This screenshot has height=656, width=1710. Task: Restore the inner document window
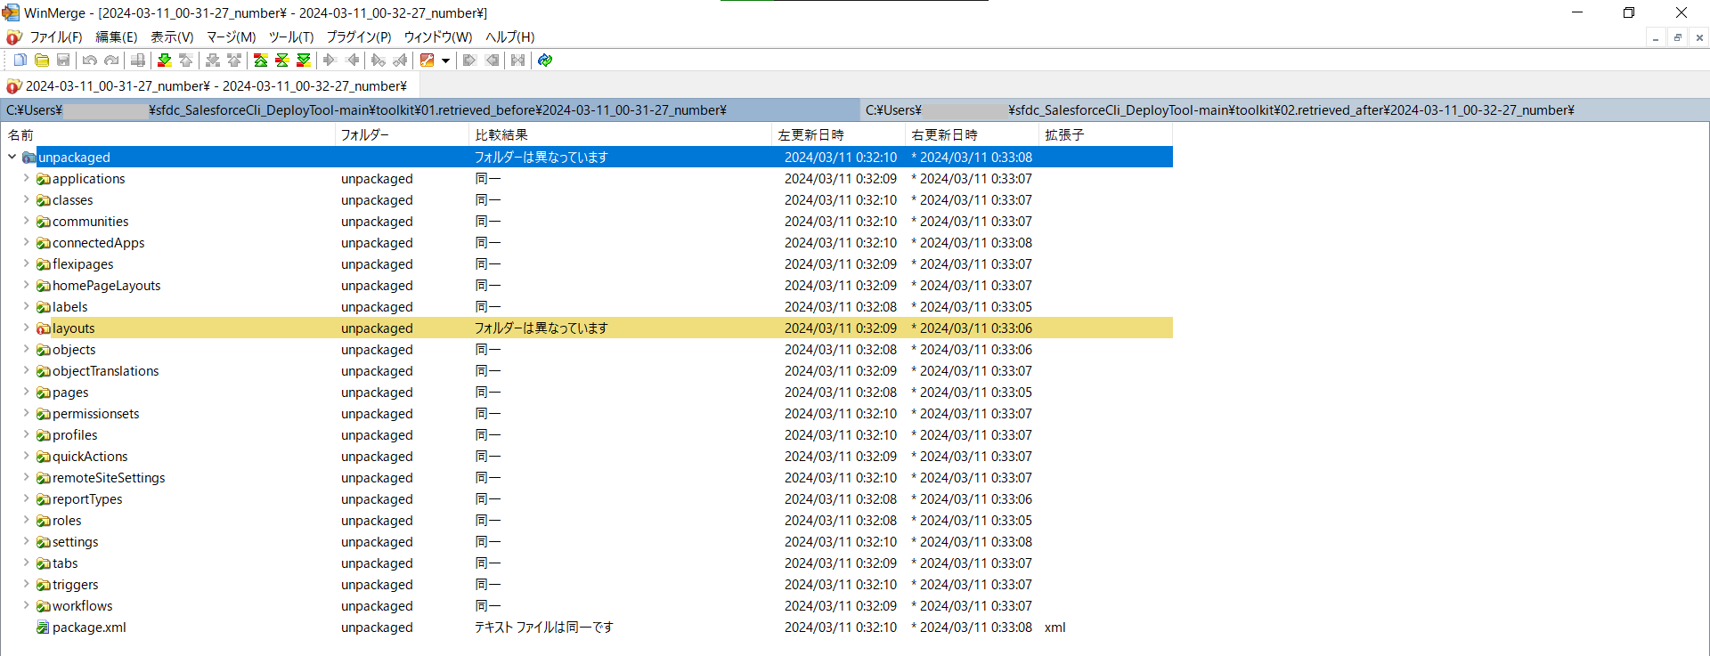tap(1677, 37)
